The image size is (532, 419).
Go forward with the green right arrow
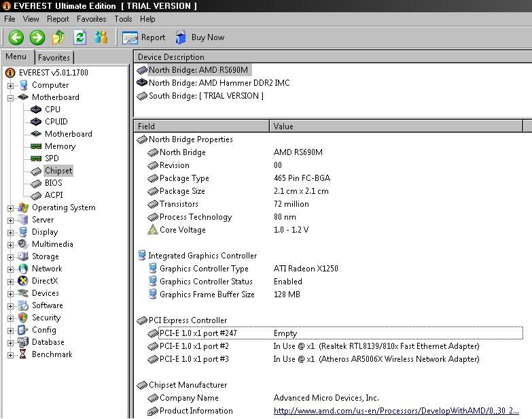click(x=37, y=37)
